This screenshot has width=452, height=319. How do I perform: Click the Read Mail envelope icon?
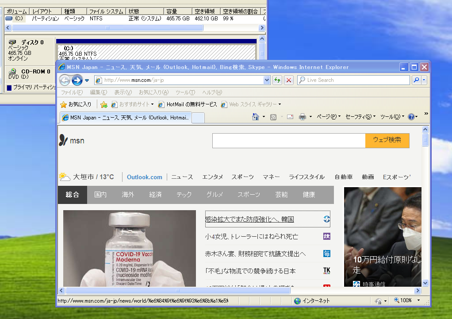[x=290, y=117]
